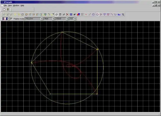Open the About/help key icon
Viewport: 161px width, 116px height.
(x=8, y=10)
